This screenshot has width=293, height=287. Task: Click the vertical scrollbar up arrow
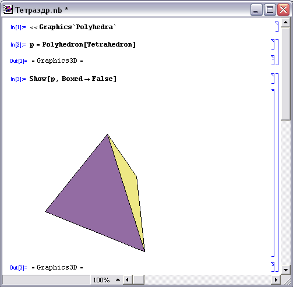pyautogui.click(x=285, y=23)
